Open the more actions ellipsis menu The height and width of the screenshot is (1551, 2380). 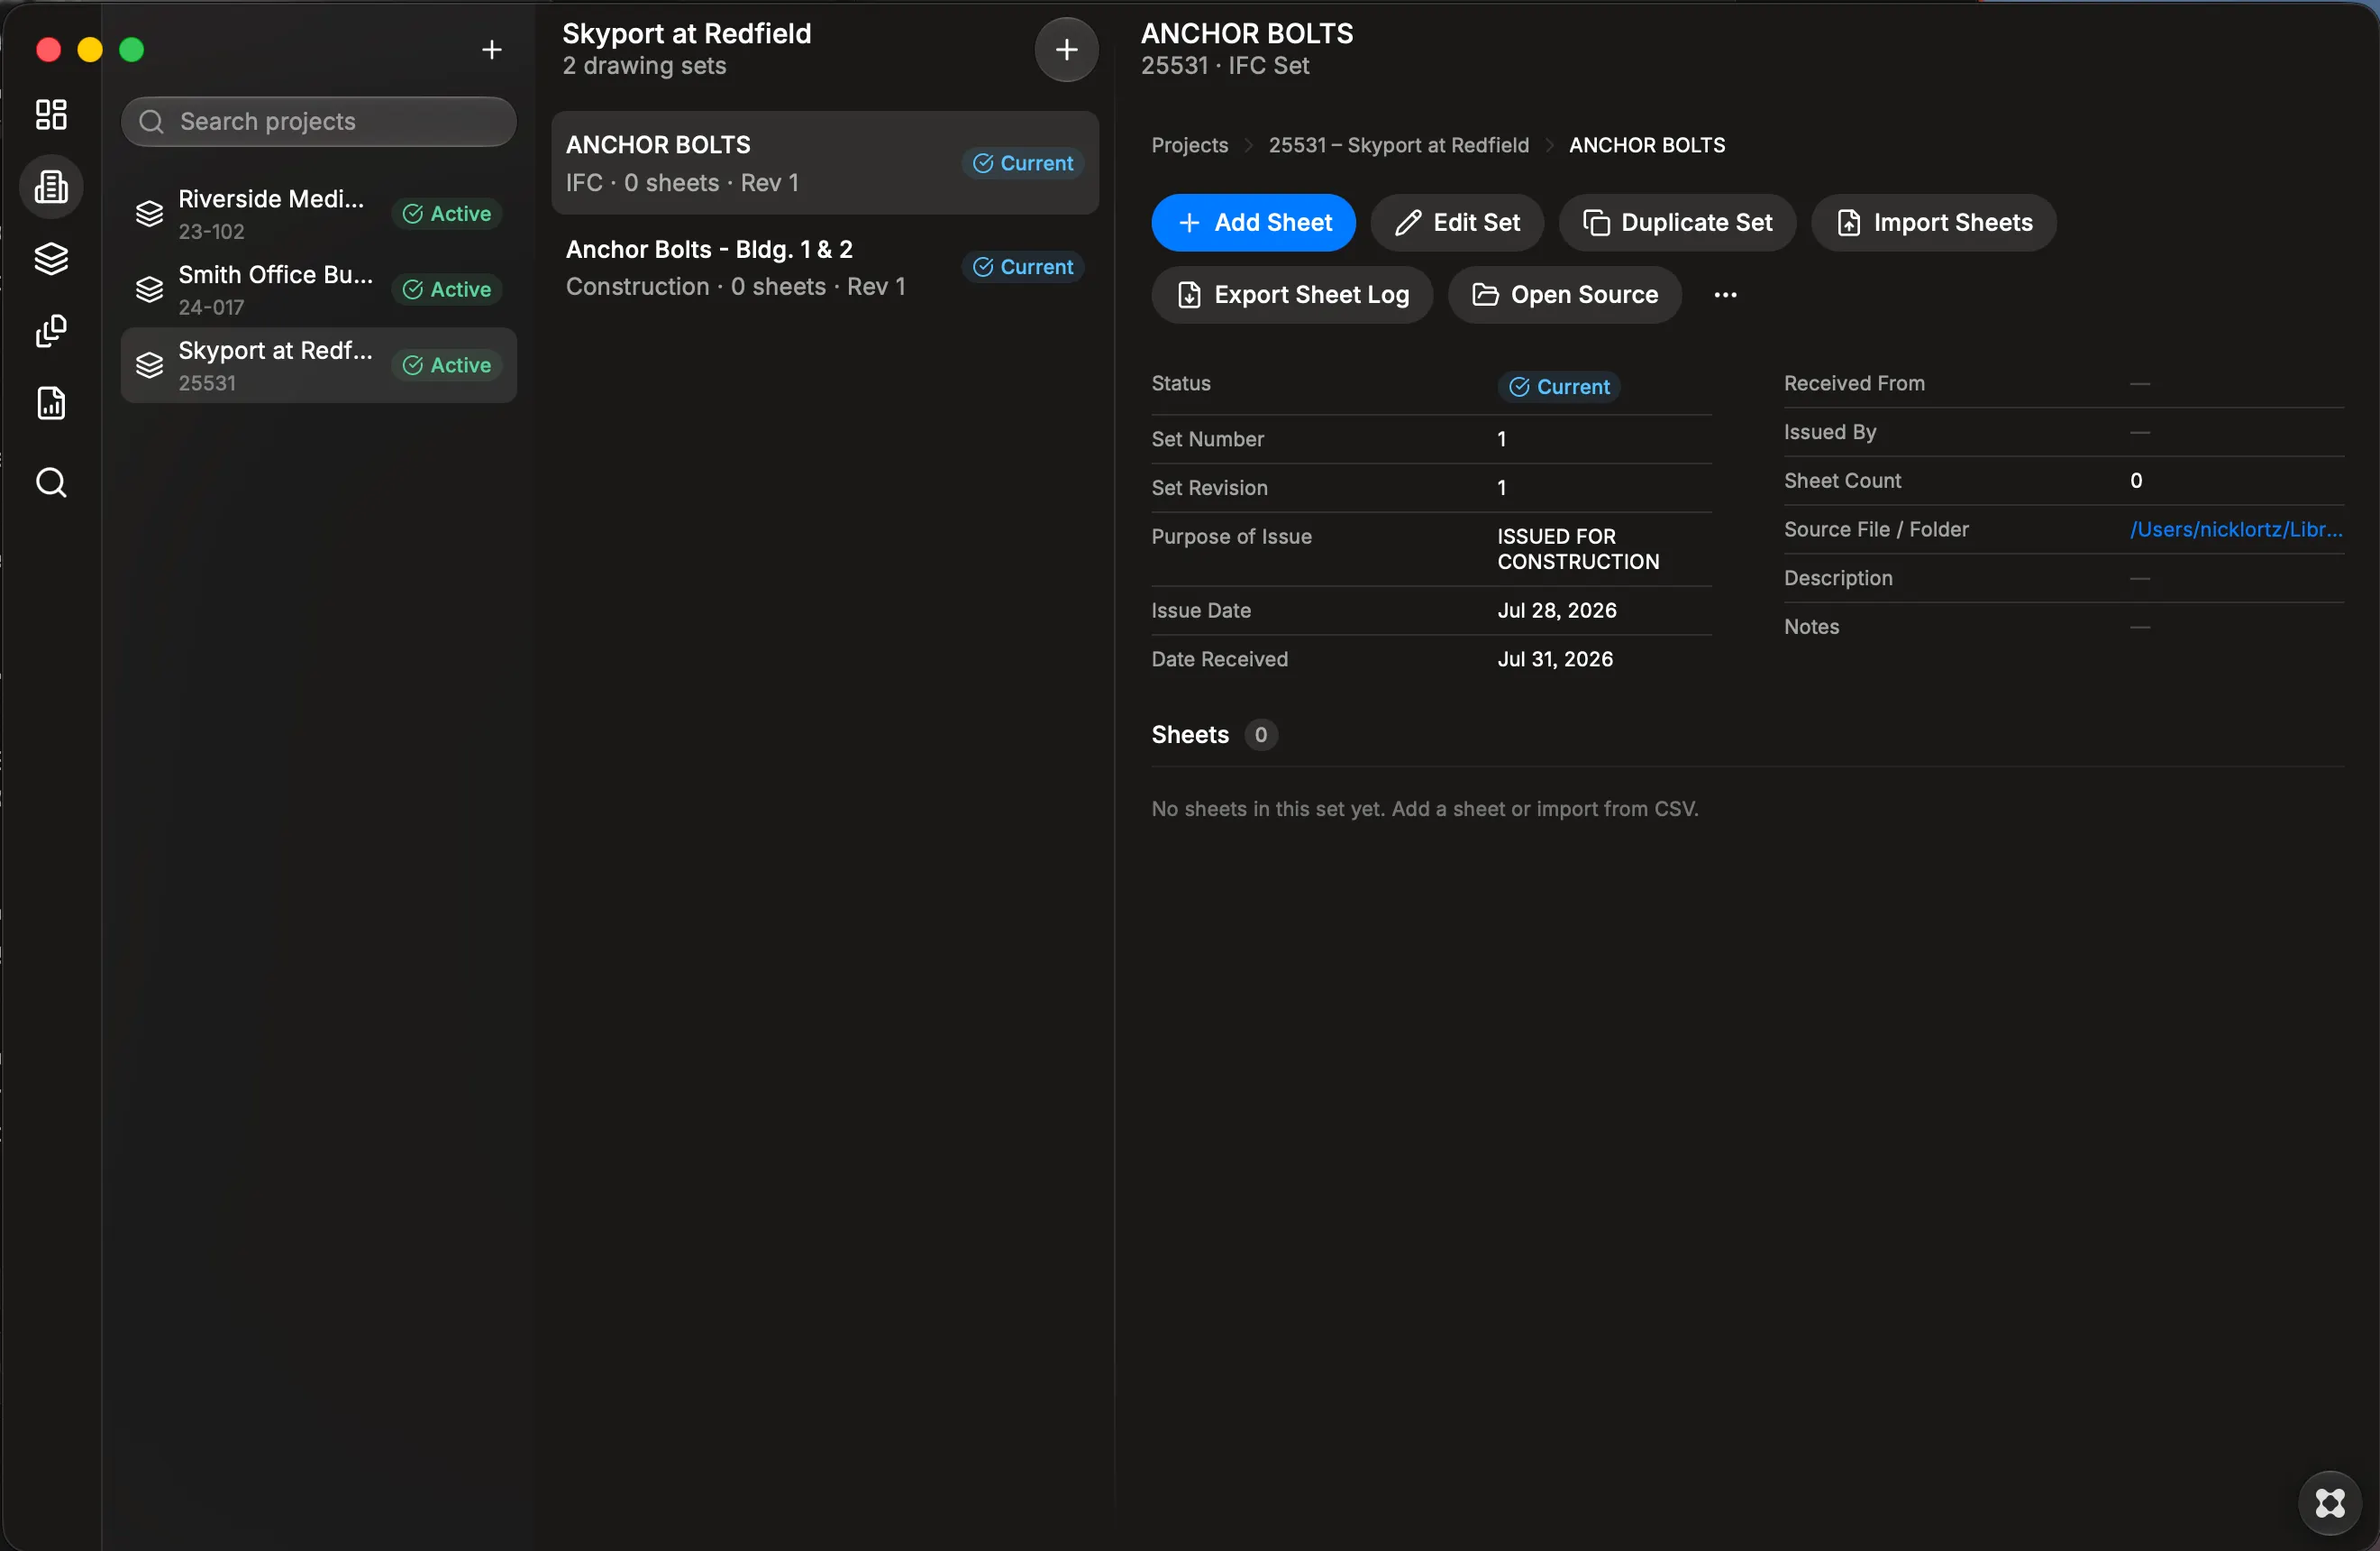tap(1725, 294)
